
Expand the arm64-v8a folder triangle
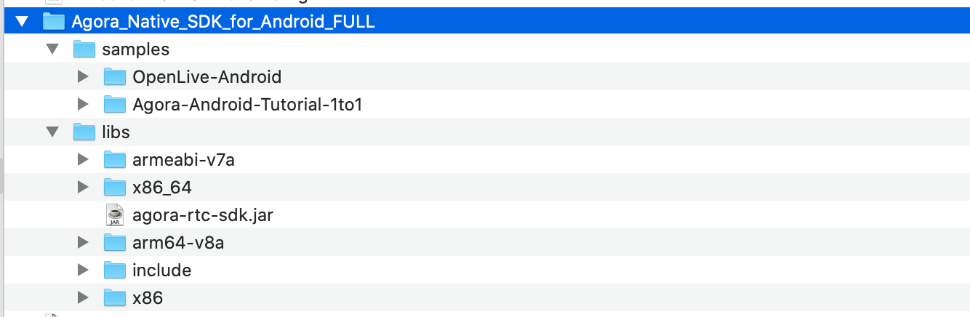click(x=82, y=242)
